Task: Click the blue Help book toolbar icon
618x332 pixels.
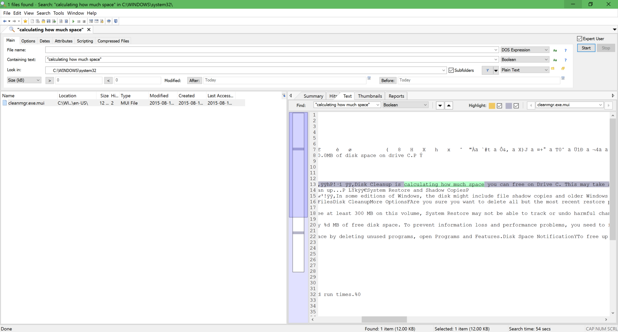Action: pyautogui.click(x=116, y=21)
